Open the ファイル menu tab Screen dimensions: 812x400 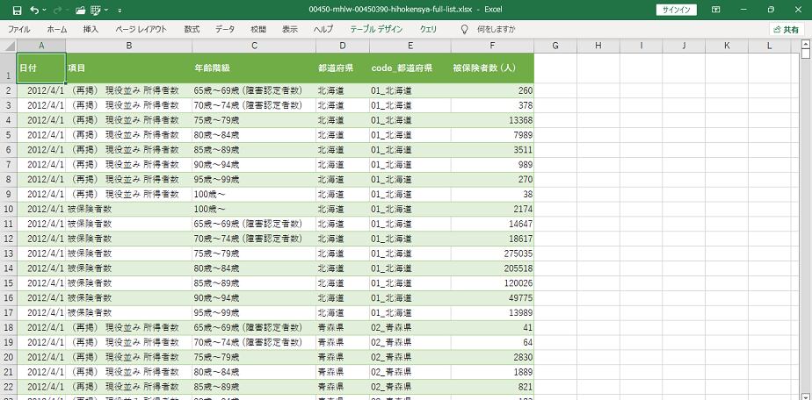point(18,29)
